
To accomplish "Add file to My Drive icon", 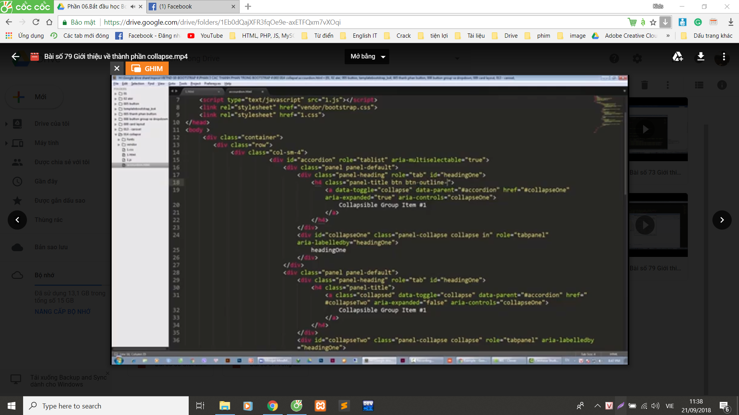I will click(677, 57).
